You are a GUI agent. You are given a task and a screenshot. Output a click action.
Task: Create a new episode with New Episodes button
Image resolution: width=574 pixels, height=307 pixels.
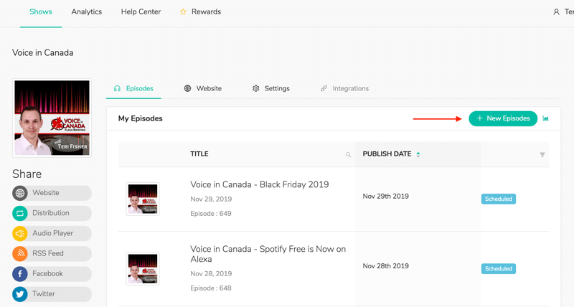click(x=503, y=118)
